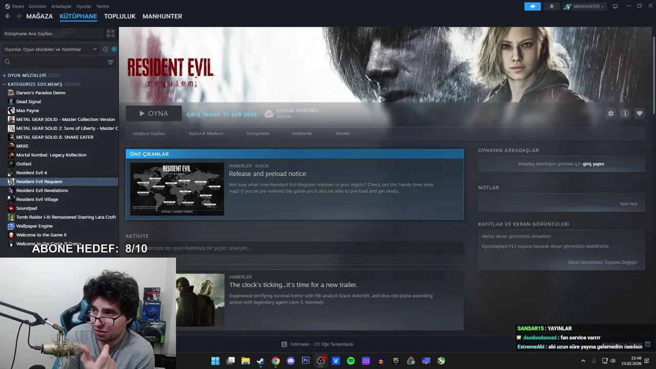Show hidden system tray icons
Viewport: 656px width, 369px height.
coord(583,361)
